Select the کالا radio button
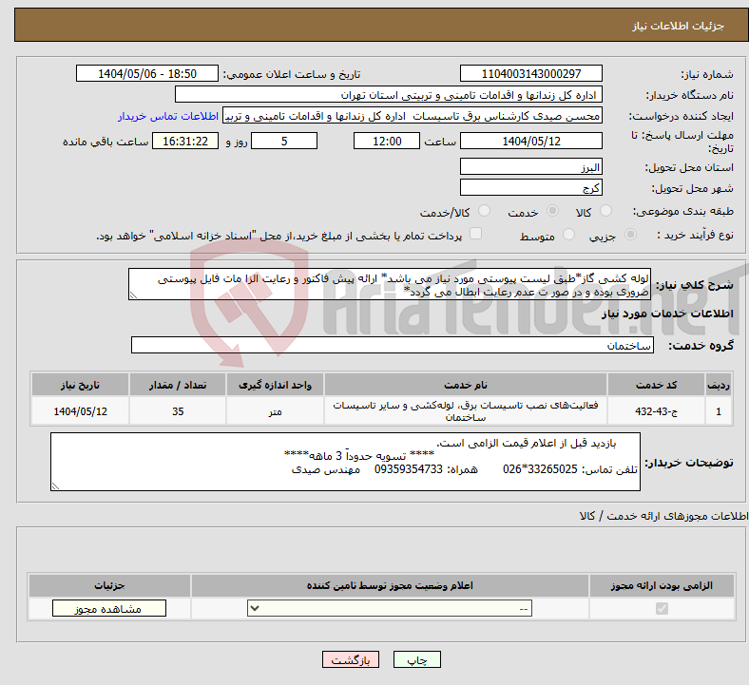The image size is (749, 685). [605, 211]
